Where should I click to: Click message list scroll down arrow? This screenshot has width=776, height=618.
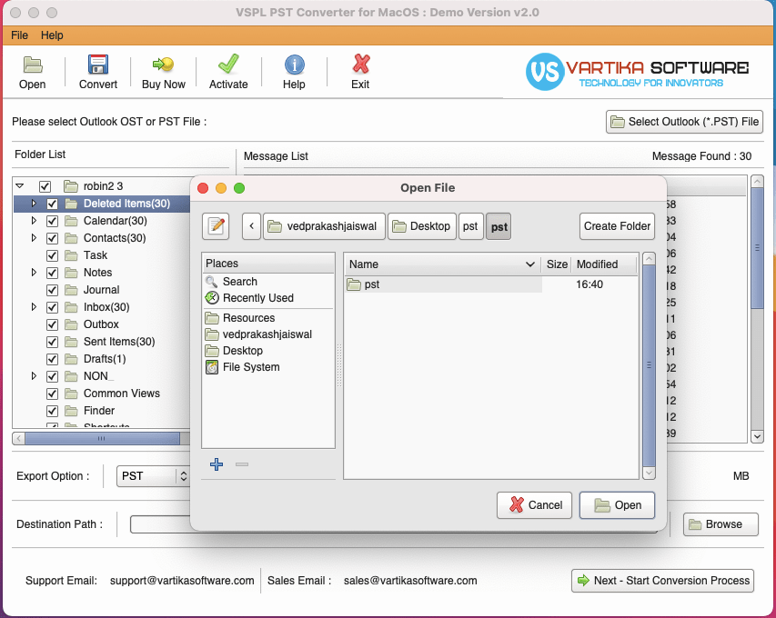[757, 436]
